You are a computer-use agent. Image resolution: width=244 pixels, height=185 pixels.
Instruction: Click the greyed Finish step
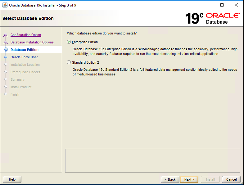click(x=15, y=94)
